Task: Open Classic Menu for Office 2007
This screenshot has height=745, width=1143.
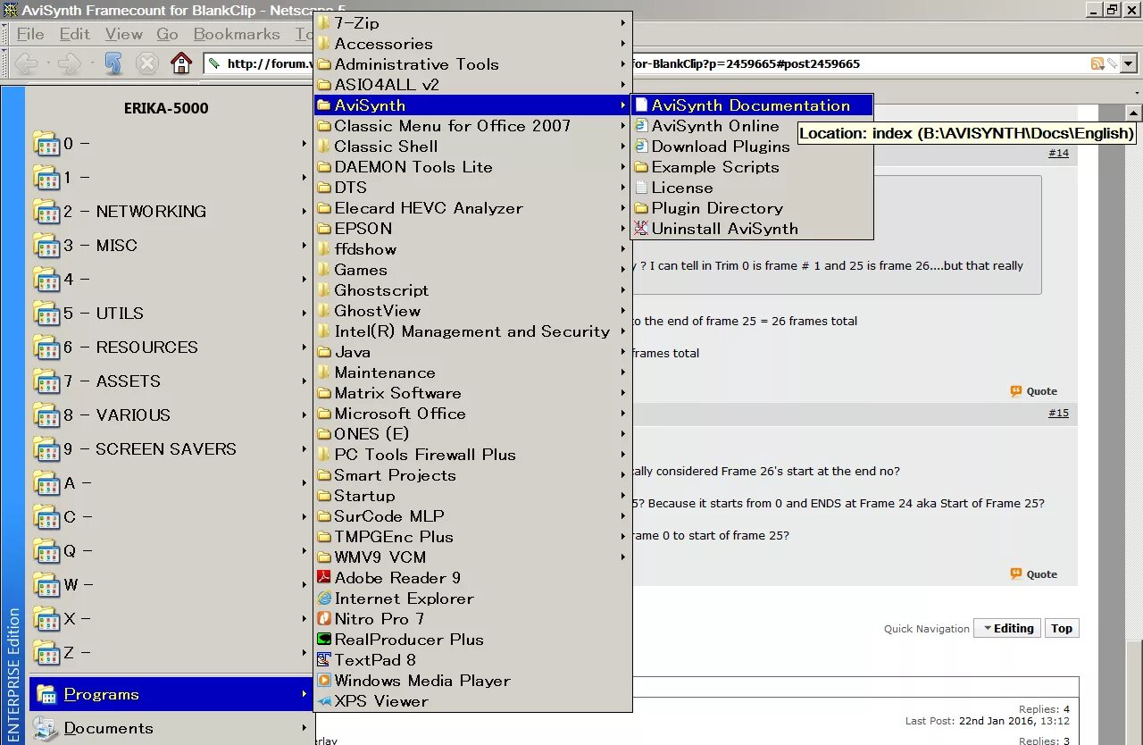Action: click(473, 126)
